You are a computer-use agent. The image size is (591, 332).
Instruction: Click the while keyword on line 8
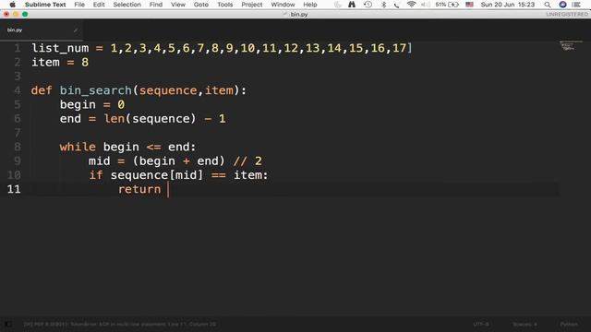(x=78, y=147)
